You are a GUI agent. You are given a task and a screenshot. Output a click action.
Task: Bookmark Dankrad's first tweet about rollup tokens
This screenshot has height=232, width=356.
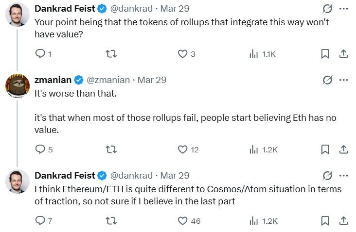325,54
